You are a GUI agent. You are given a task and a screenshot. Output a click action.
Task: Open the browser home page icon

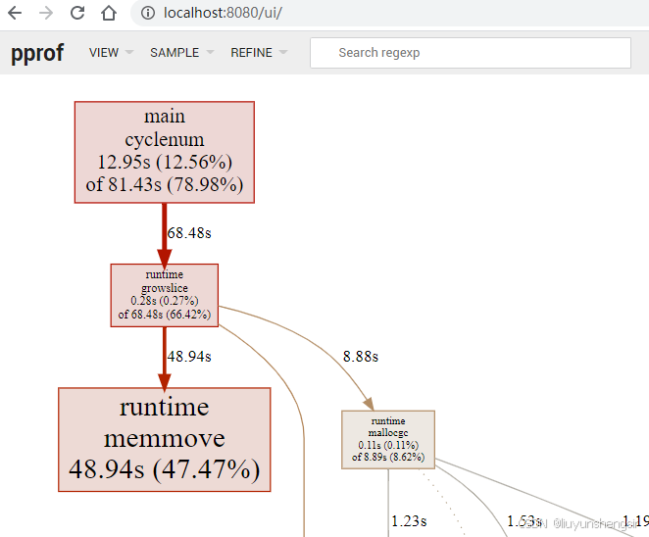109,13
